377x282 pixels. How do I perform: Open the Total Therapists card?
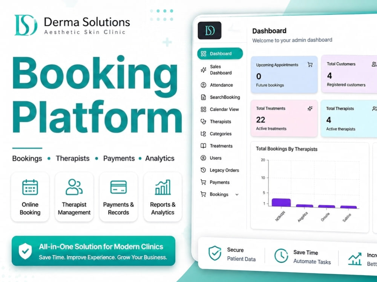349,119
